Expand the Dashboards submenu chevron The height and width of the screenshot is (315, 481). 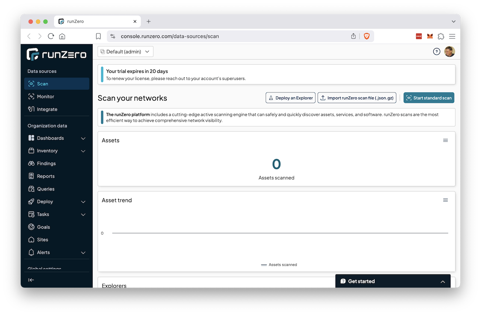click(83, 138)
